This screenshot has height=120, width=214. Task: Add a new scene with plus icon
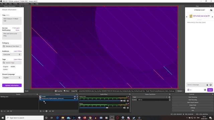2,111
